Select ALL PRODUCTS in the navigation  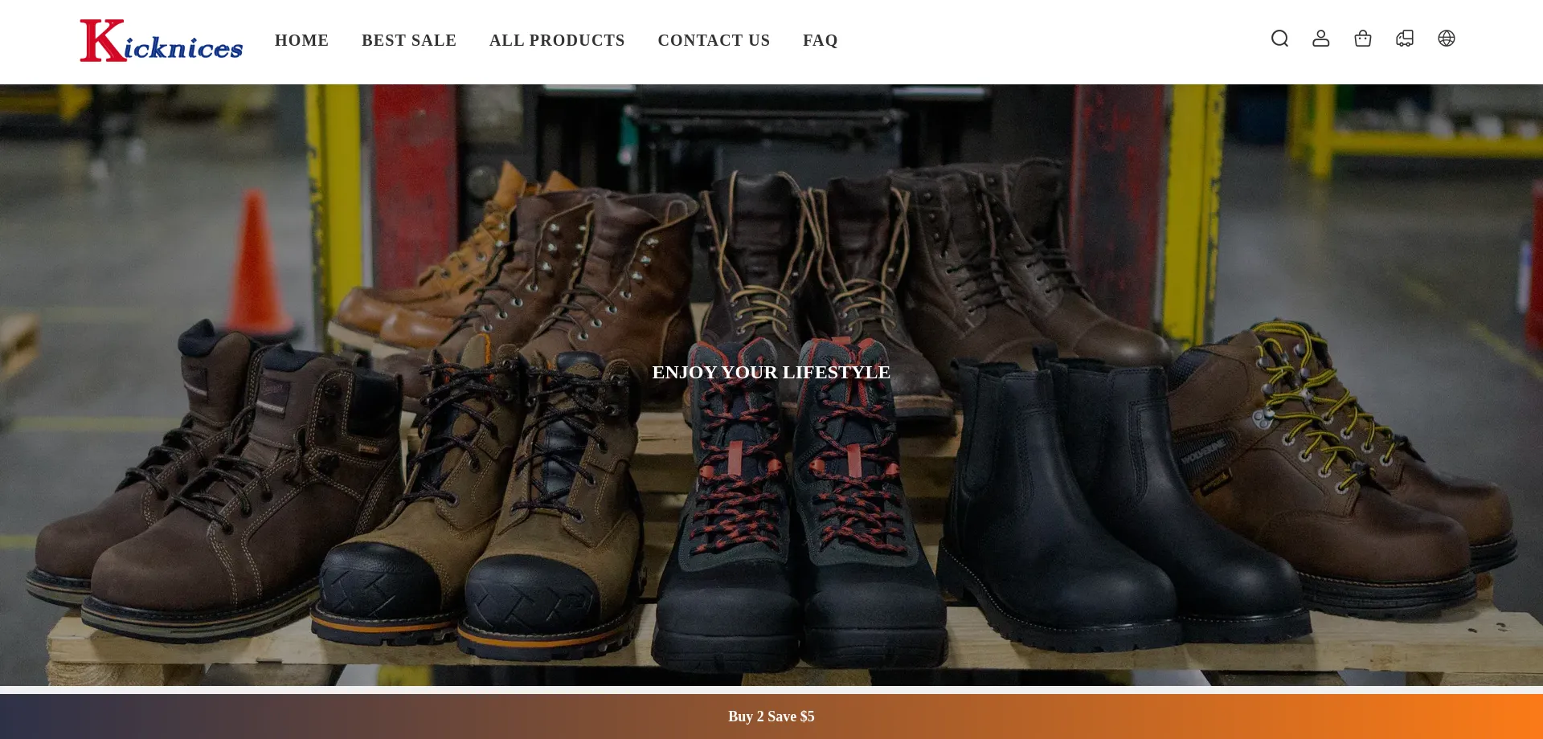pos(557,40)
